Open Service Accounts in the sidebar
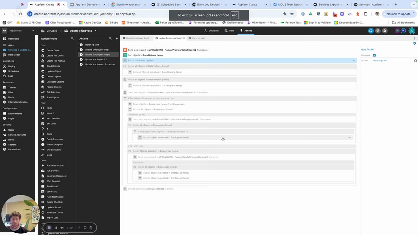This screenshot has height=235, width=418. 17,135
